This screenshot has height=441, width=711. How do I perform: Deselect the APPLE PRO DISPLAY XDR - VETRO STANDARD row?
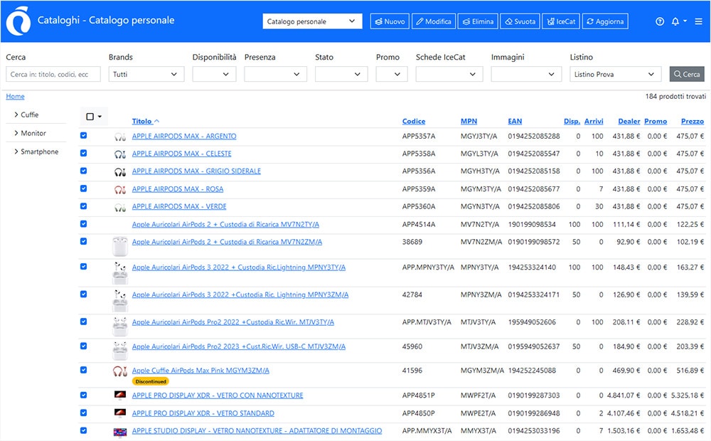[x=84, y=413]
